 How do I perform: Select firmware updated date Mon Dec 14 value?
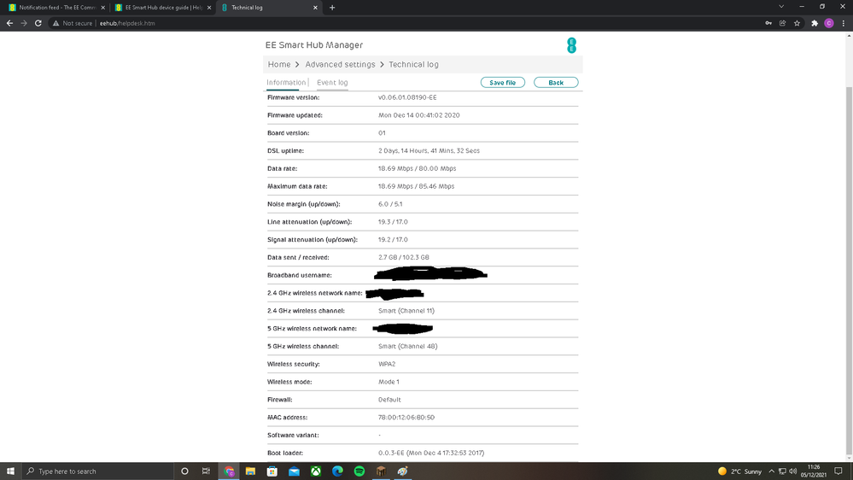click(x=419, y=115)
